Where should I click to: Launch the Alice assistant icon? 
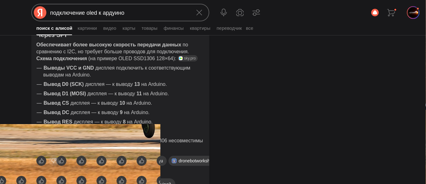pyautogui.click(x=375, y=13)
